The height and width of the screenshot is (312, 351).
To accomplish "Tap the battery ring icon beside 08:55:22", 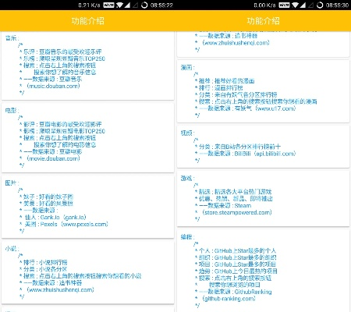I will pyautogui.click(x=144, y=5).
